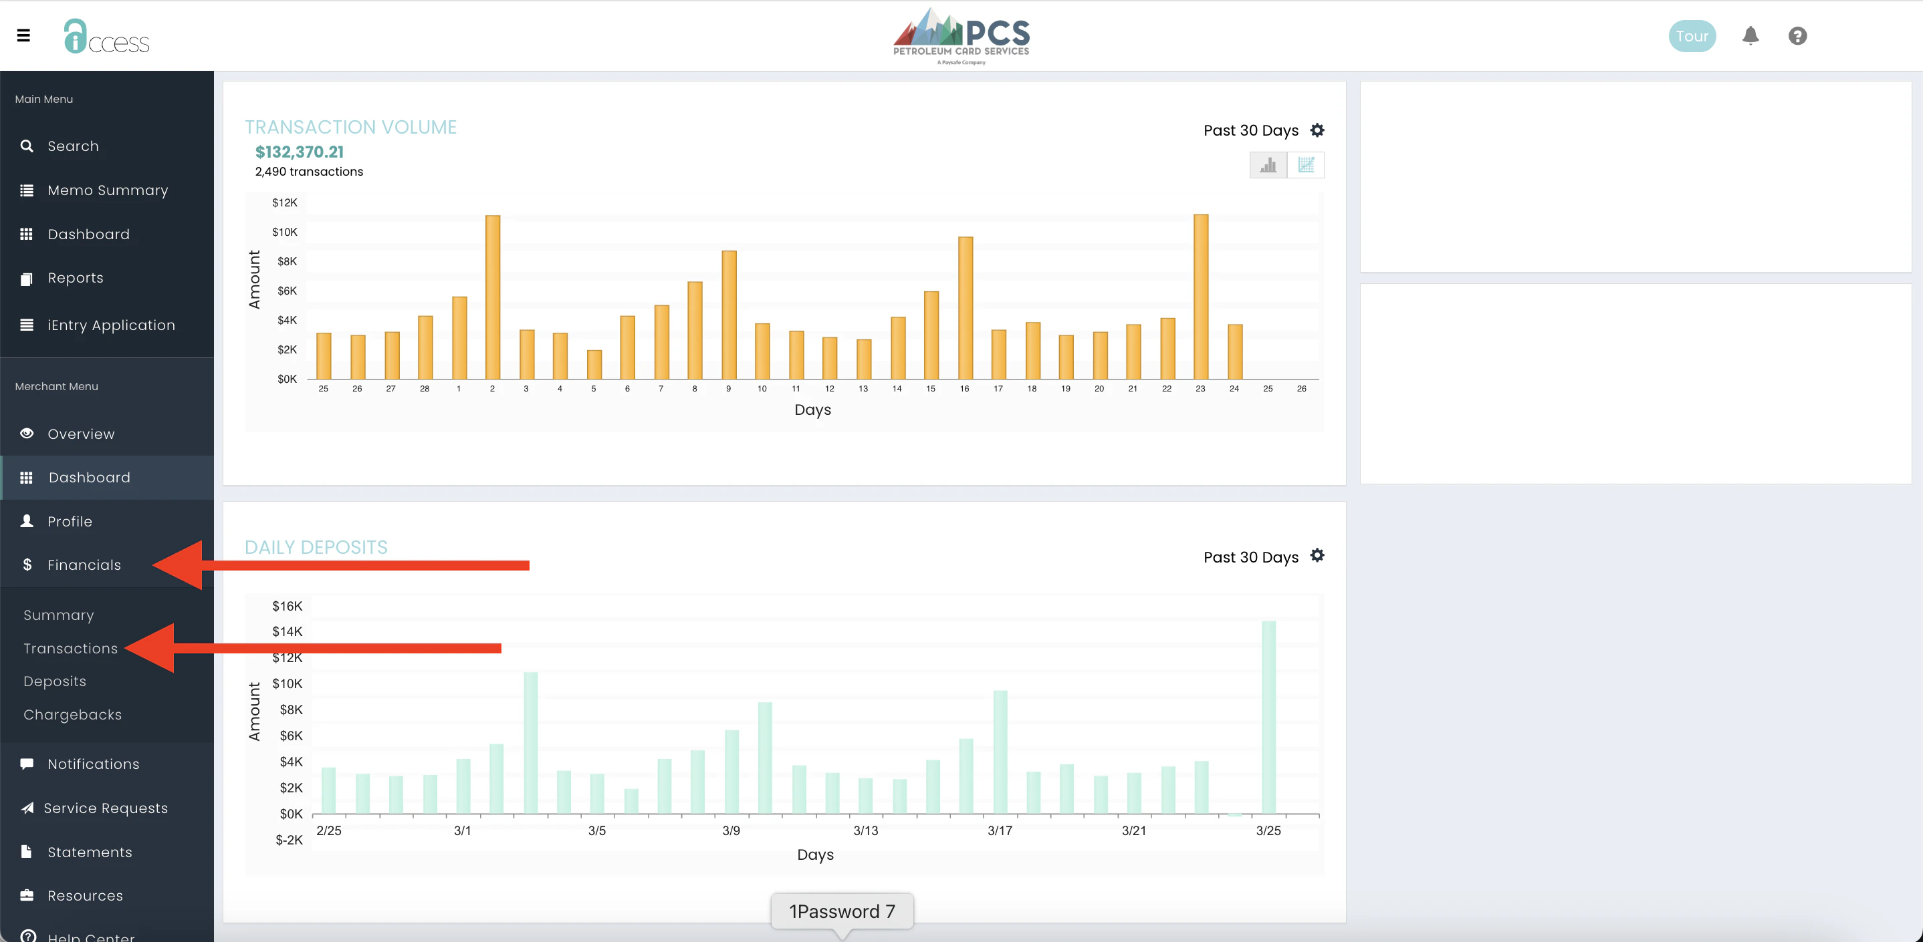Open Service Requests paper plane item

[x=105, y=808]
